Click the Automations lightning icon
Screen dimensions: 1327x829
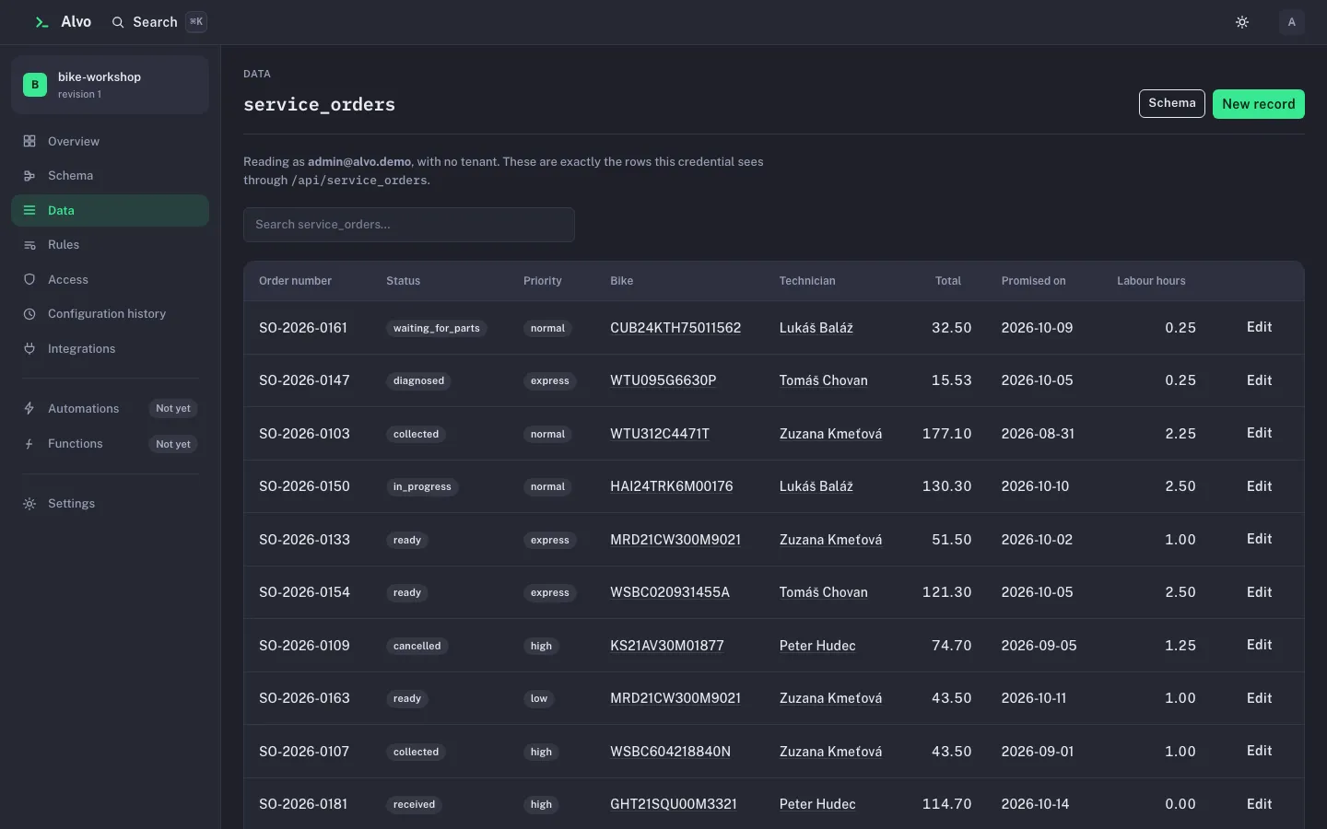tap(29, 408)
